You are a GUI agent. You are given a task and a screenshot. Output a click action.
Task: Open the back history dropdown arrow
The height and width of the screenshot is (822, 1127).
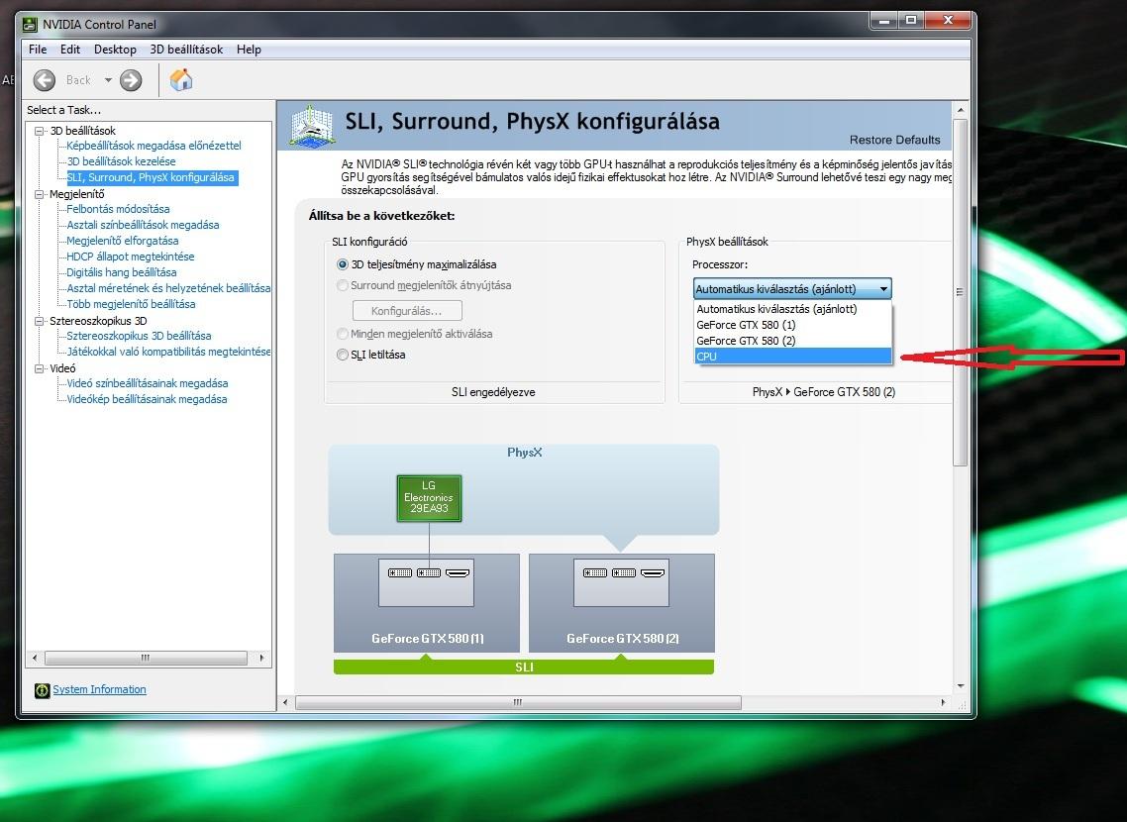click(108, 80)
